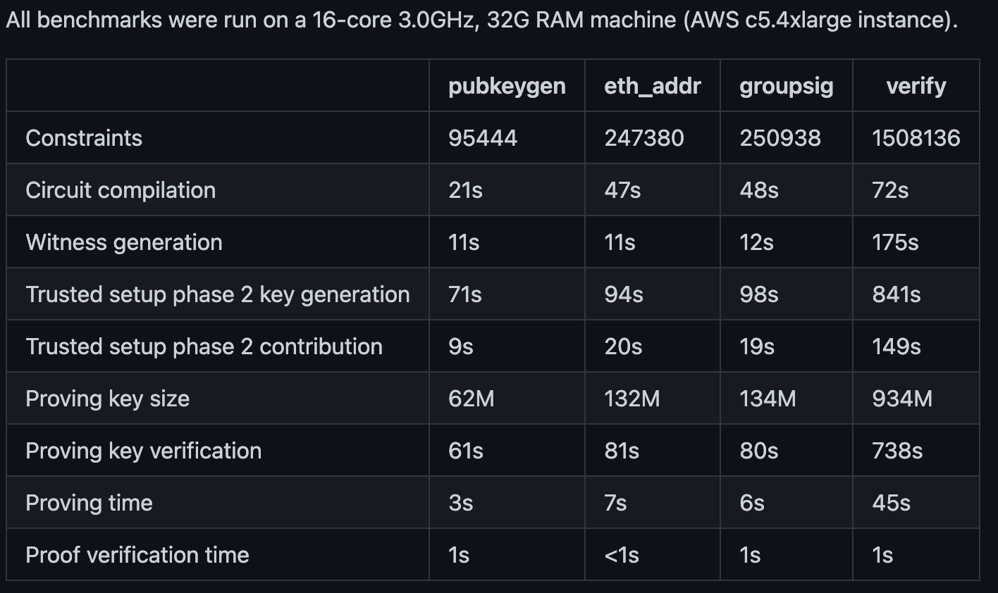Click the eth_addr column header
Image resolution: width=998 pixels, height=593 pixels.
pyautogui.click(x=652, y=86)
